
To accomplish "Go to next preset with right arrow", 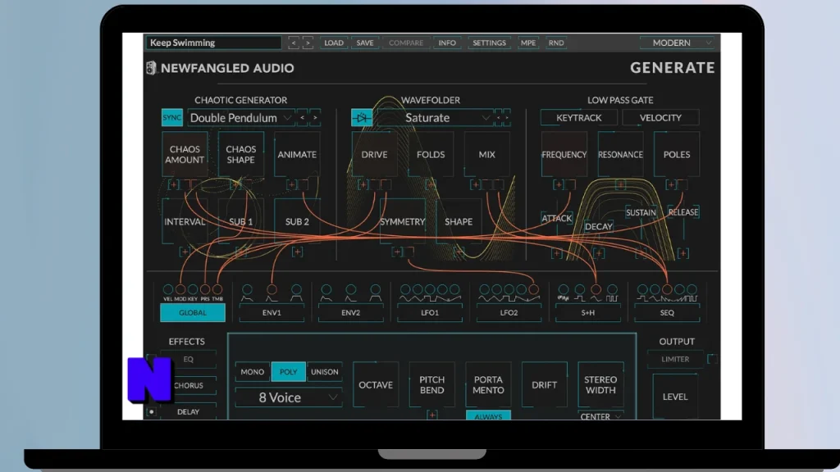I will (308, 43).
